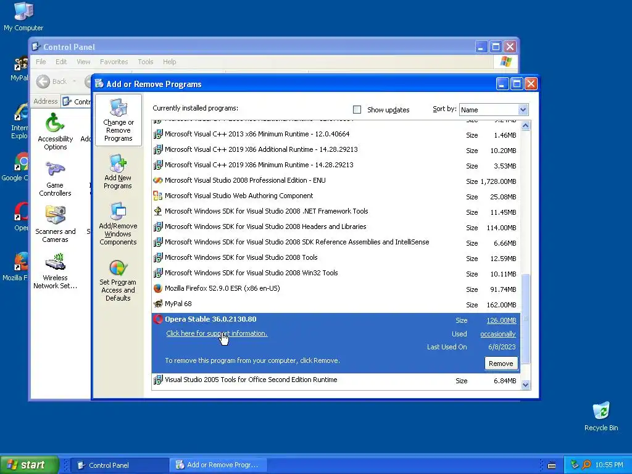Open Scanners and Cameras in Control Panel
This screenshot has height=474, width=632.
click(x=55, y=225)
